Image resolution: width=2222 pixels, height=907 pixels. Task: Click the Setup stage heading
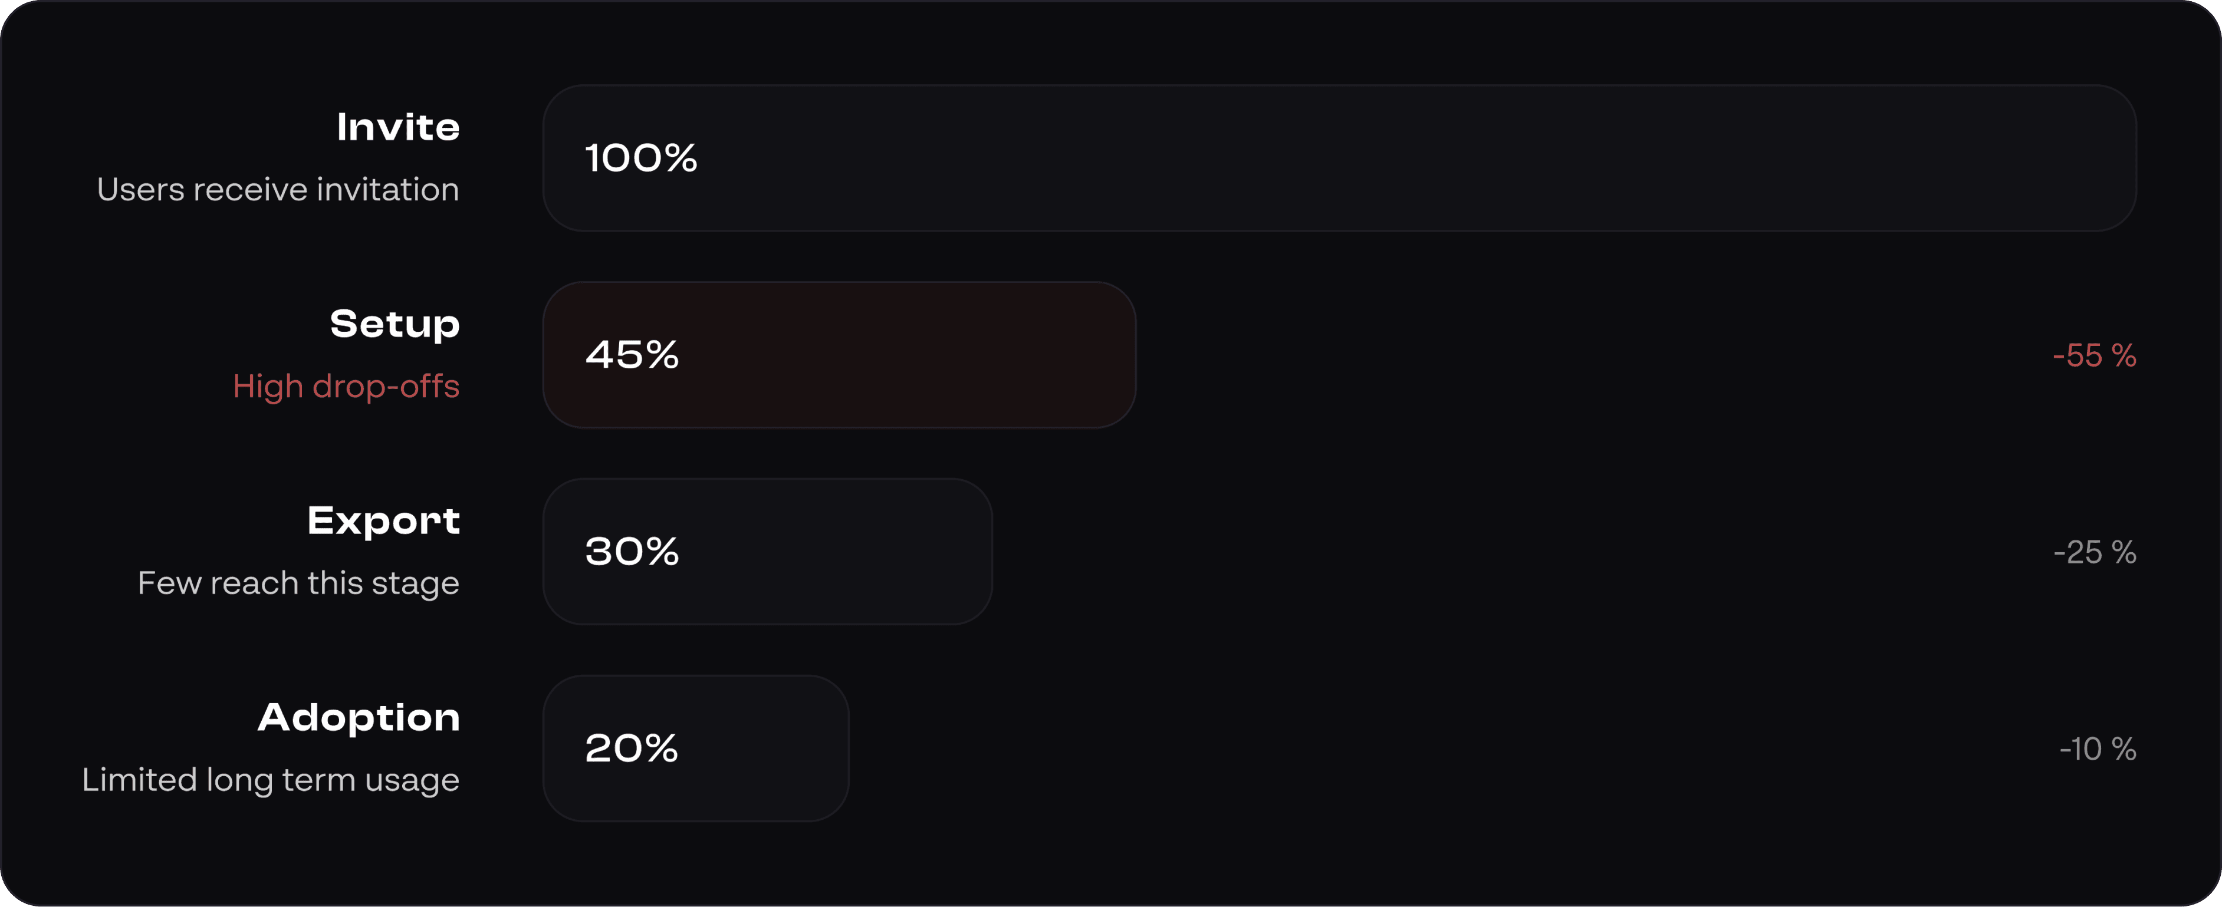pos(395,324)
